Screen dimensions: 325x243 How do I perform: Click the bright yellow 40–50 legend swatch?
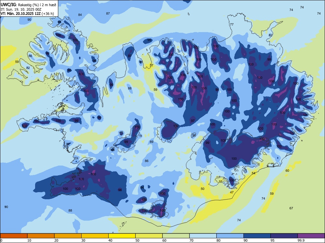(122, 236)
